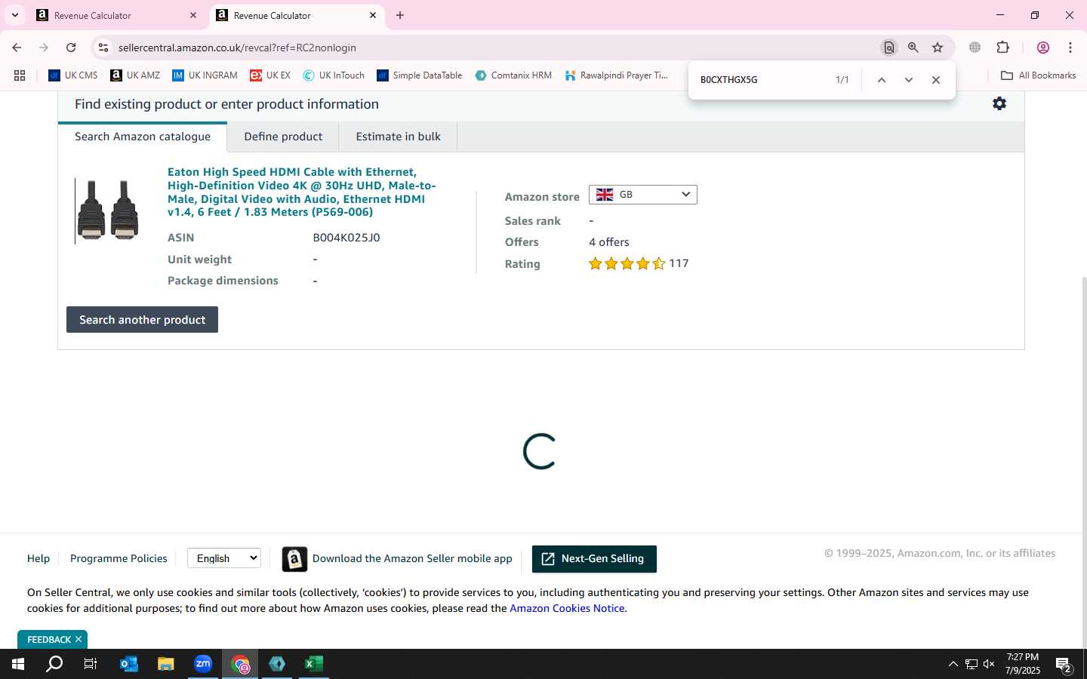
Task: Open Rawalpindi Prayer Times bookmark
Action: (x=617, y=75)
